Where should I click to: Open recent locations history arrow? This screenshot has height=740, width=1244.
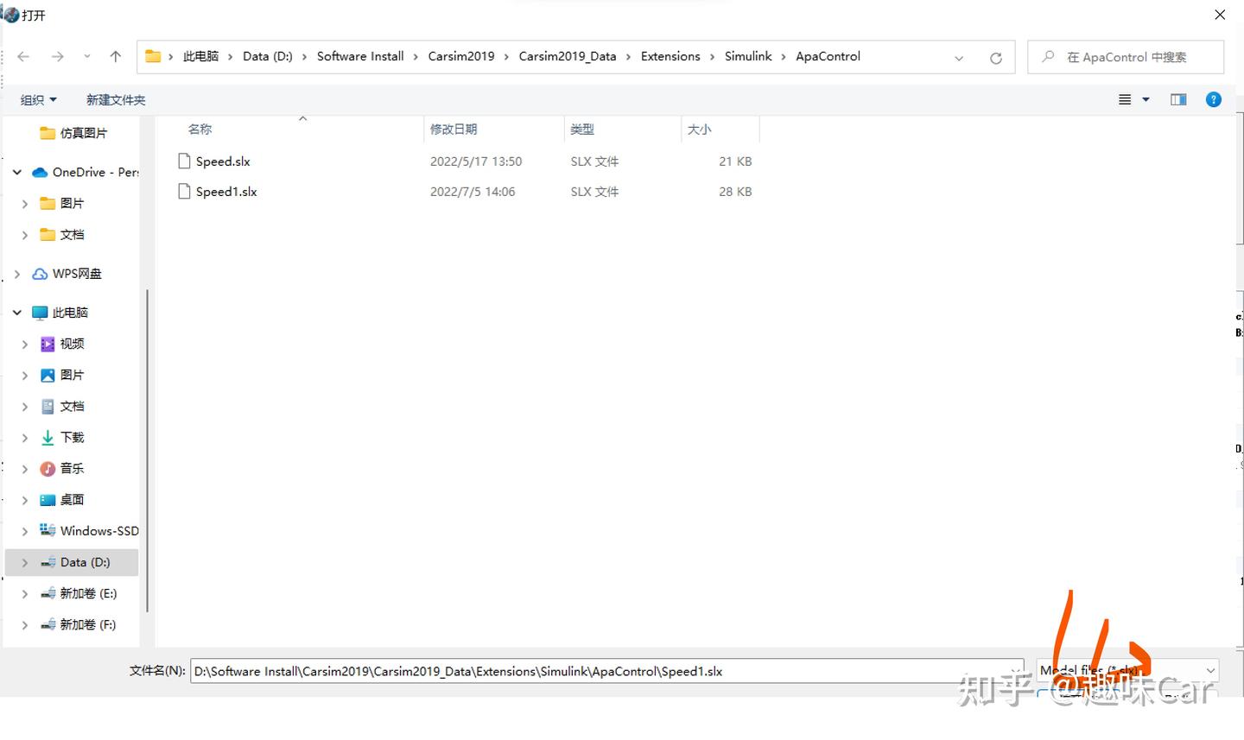87,57
